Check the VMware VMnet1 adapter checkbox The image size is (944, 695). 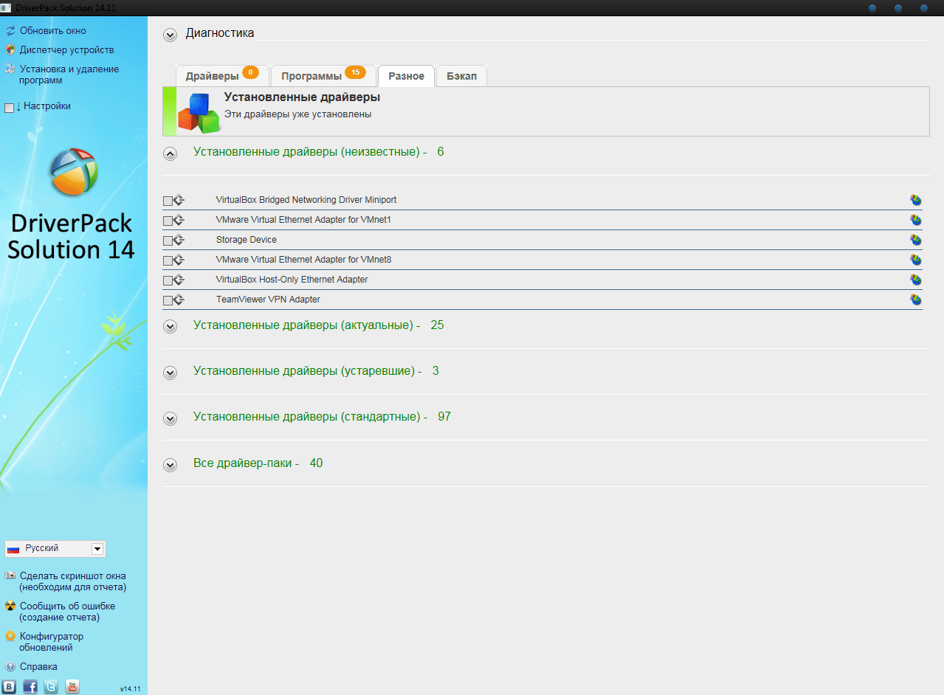pos(168,221)
